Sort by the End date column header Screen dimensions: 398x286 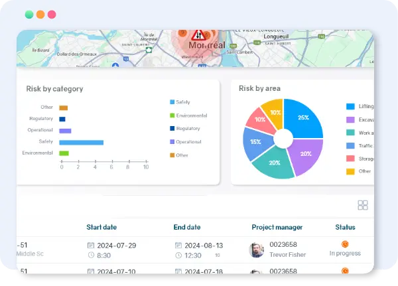[x=188, y=228]
